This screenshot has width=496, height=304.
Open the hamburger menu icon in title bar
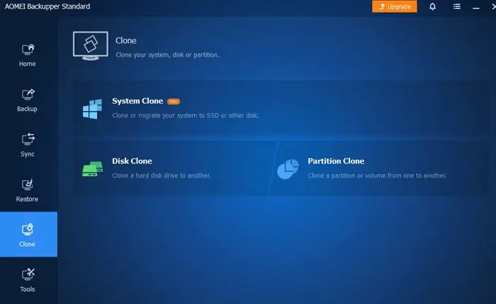coord(457,6)
